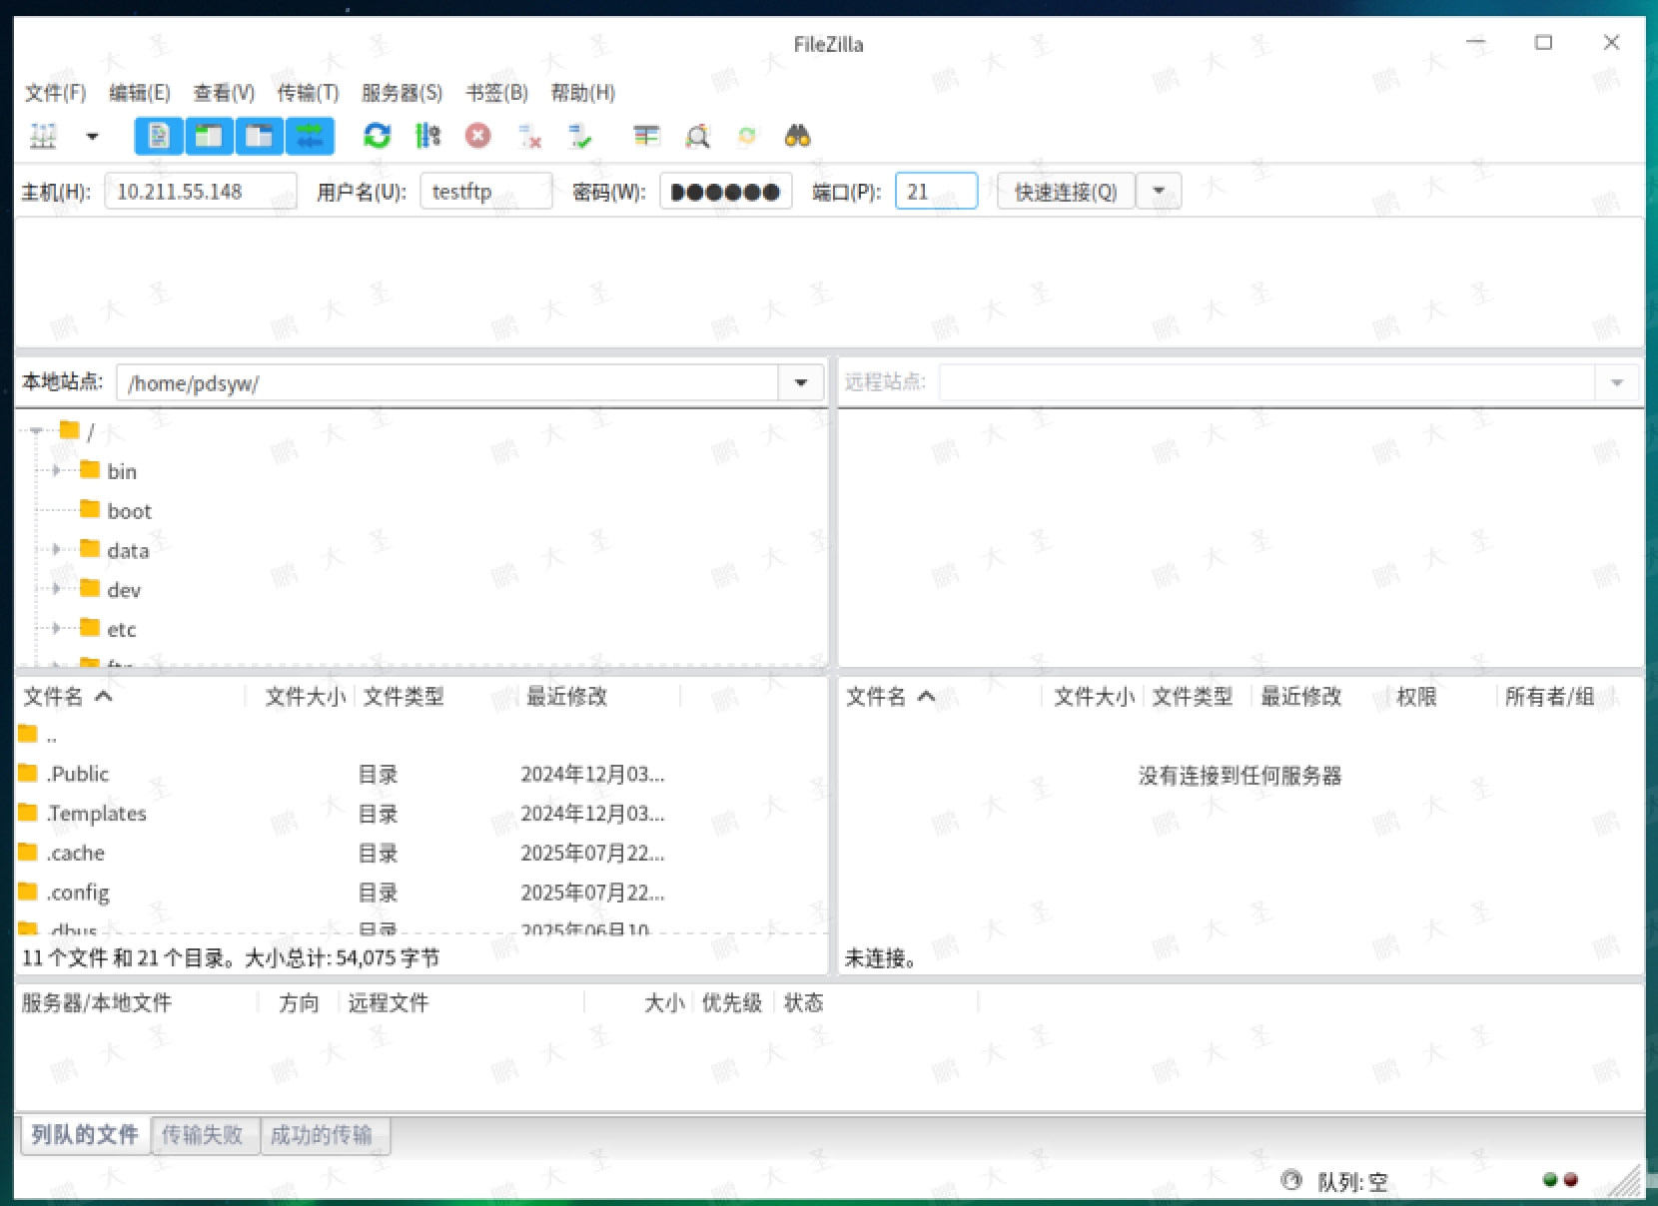
Task: Open the filename filters dialog
Action: 697,136
